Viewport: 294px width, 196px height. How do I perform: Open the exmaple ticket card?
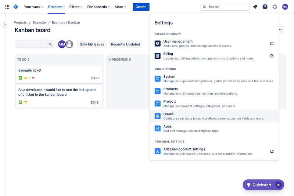pyautogui.click(x=59, y=74)
